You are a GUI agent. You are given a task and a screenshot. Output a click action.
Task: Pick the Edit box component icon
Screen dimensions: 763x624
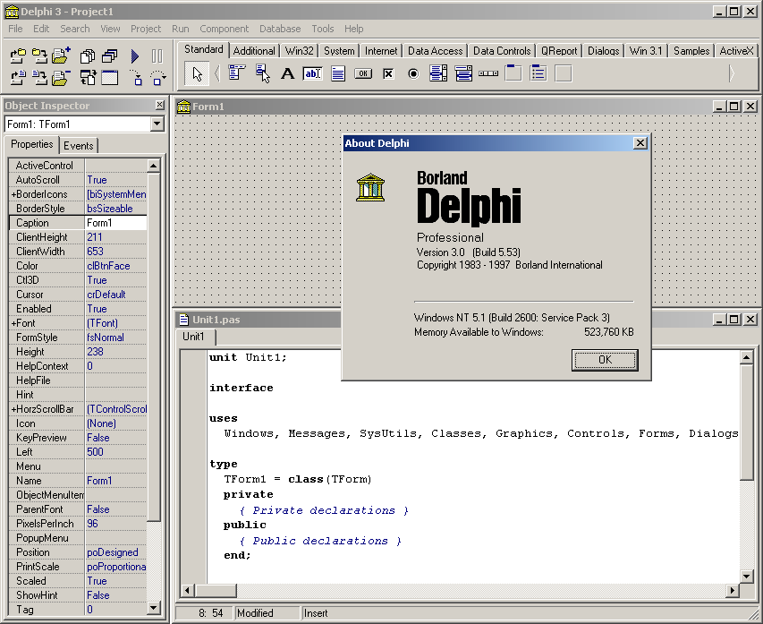click(312, 73)
